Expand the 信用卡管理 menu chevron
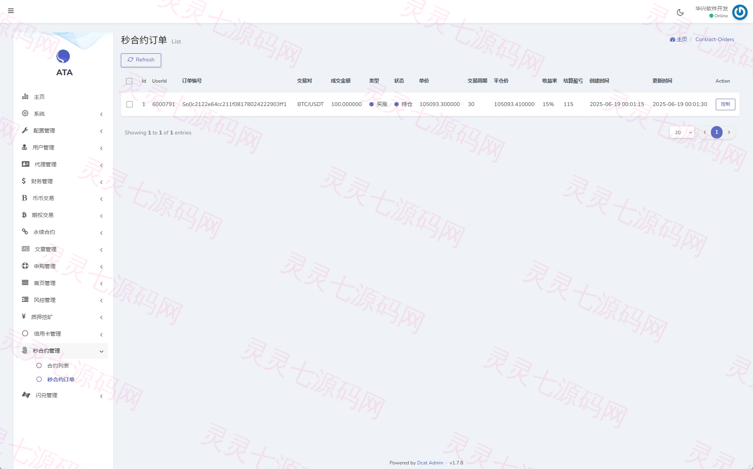The image size is (753, 469). point(101,335)
